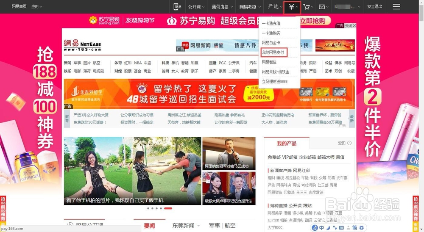Screen dimensions: 424x232
Task: Click the active red carousel indicator
Action: pyautogui.click(x=168, y=208)
